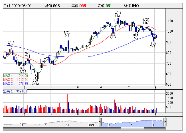
Task: Click the low price value 931
Action: pyautogui.click(x=109, y=6)
